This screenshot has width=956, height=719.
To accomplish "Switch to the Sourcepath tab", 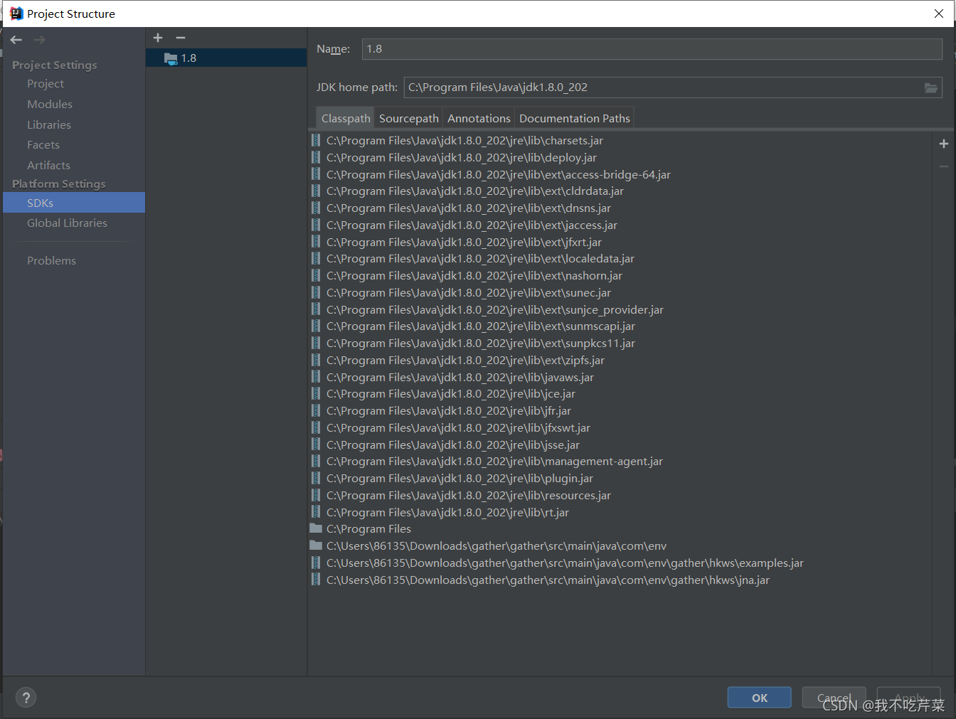I will click(x=409, y=119).
